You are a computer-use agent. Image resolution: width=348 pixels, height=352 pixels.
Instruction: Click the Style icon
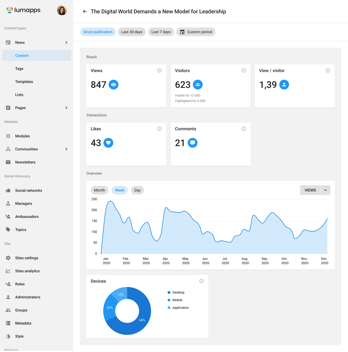click(x=8, y=336)
